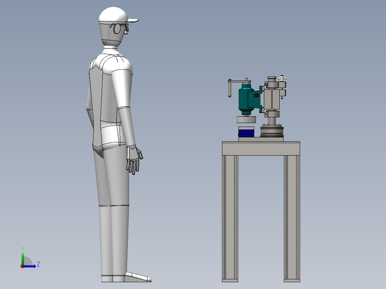Select the mannequin's hand
This screenshot has width=386, height=289.
(134, 160)
